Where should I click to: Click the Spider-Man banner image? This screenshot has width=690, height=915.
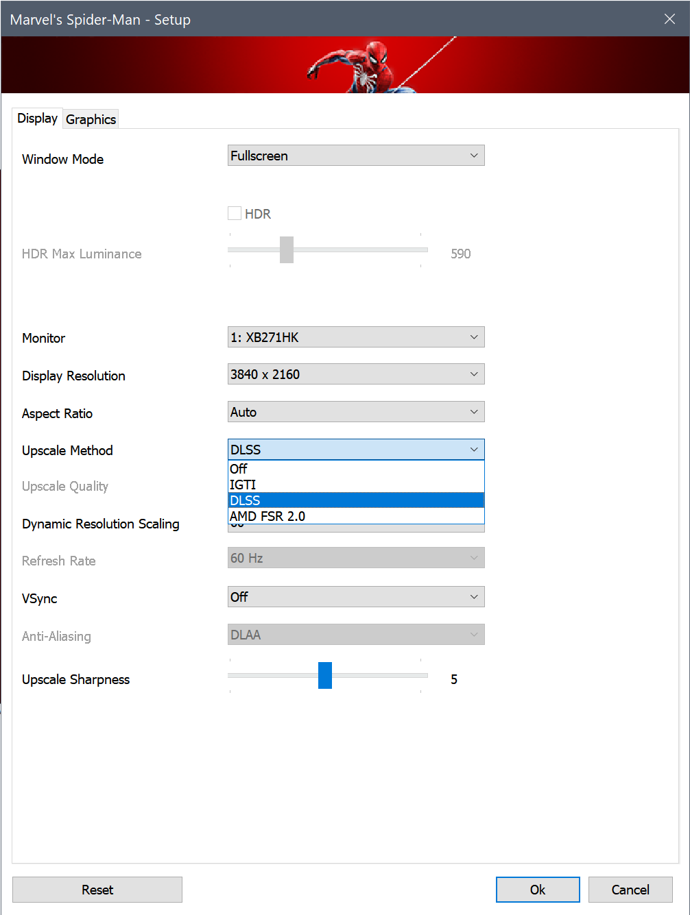click(x=345, y=64)
